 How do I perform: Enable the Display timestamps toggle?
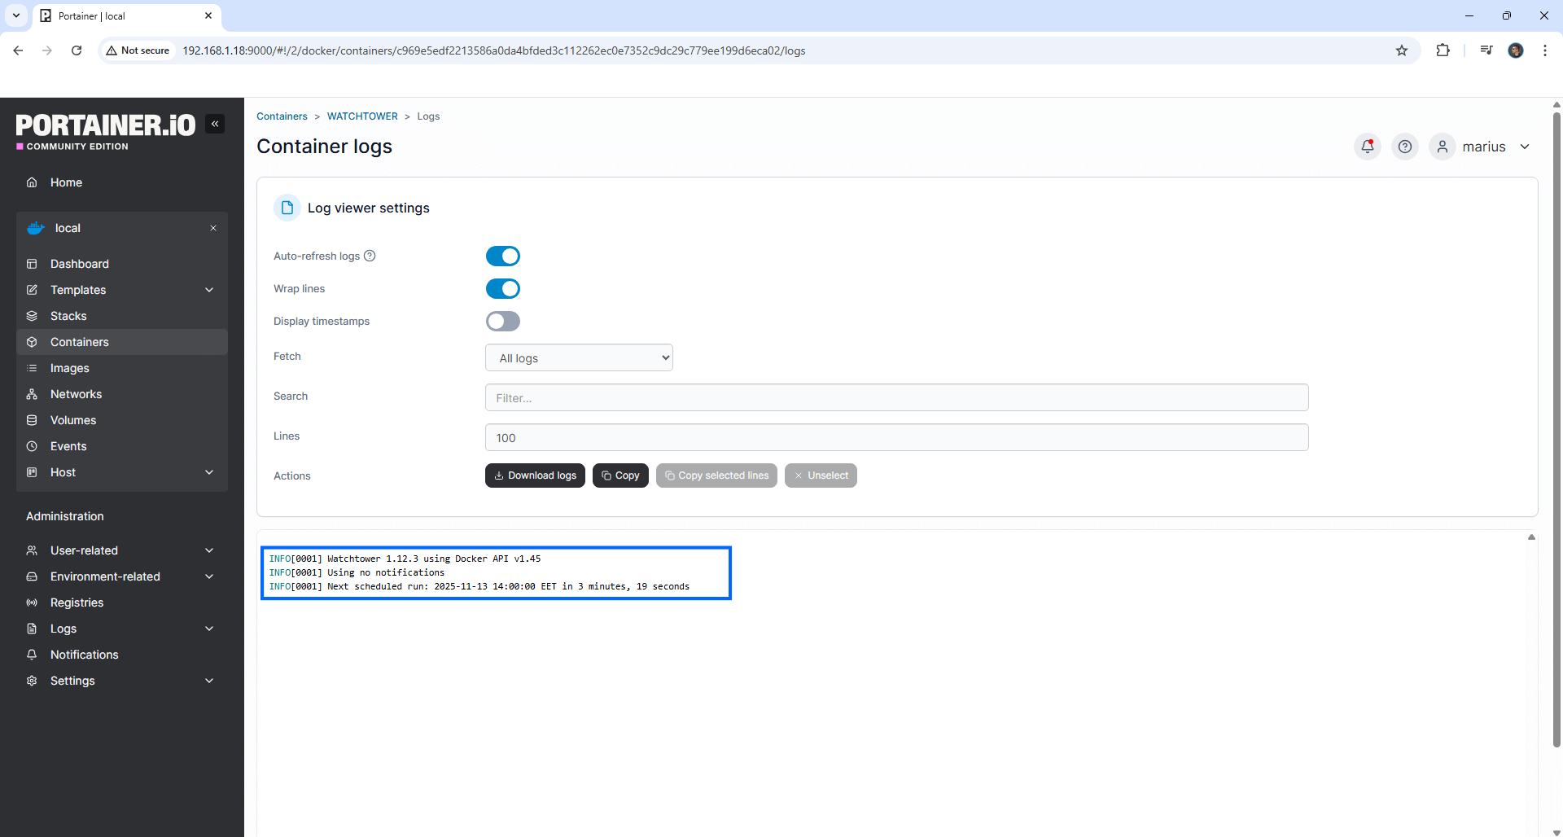tap(503, 322)
